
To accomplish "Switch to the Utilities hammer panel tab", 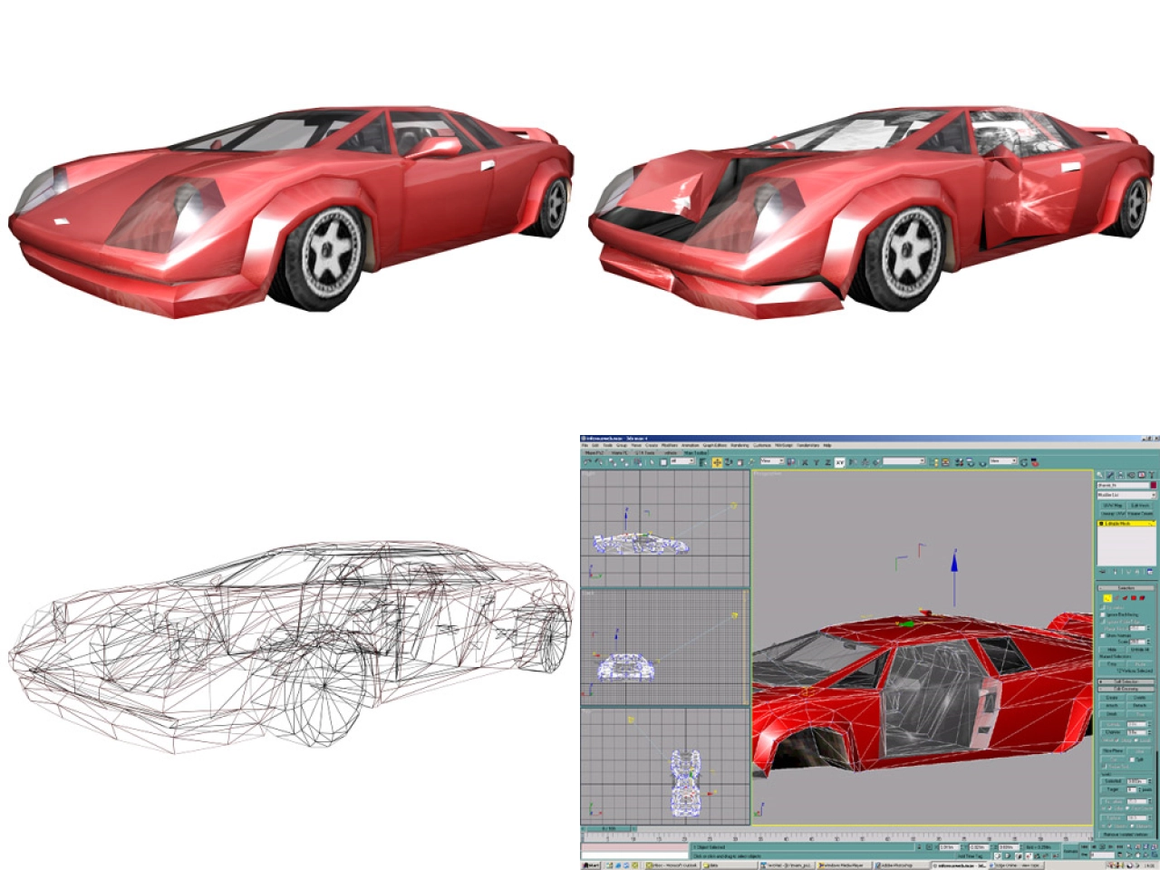I will click(x=1152, y=475).
